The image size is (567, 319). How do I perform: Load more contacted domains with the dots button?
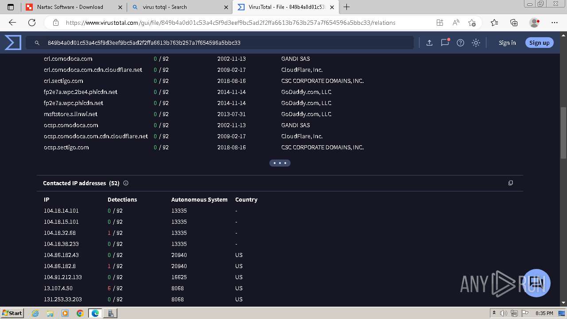pyautogui.click(x=280, y=163)
